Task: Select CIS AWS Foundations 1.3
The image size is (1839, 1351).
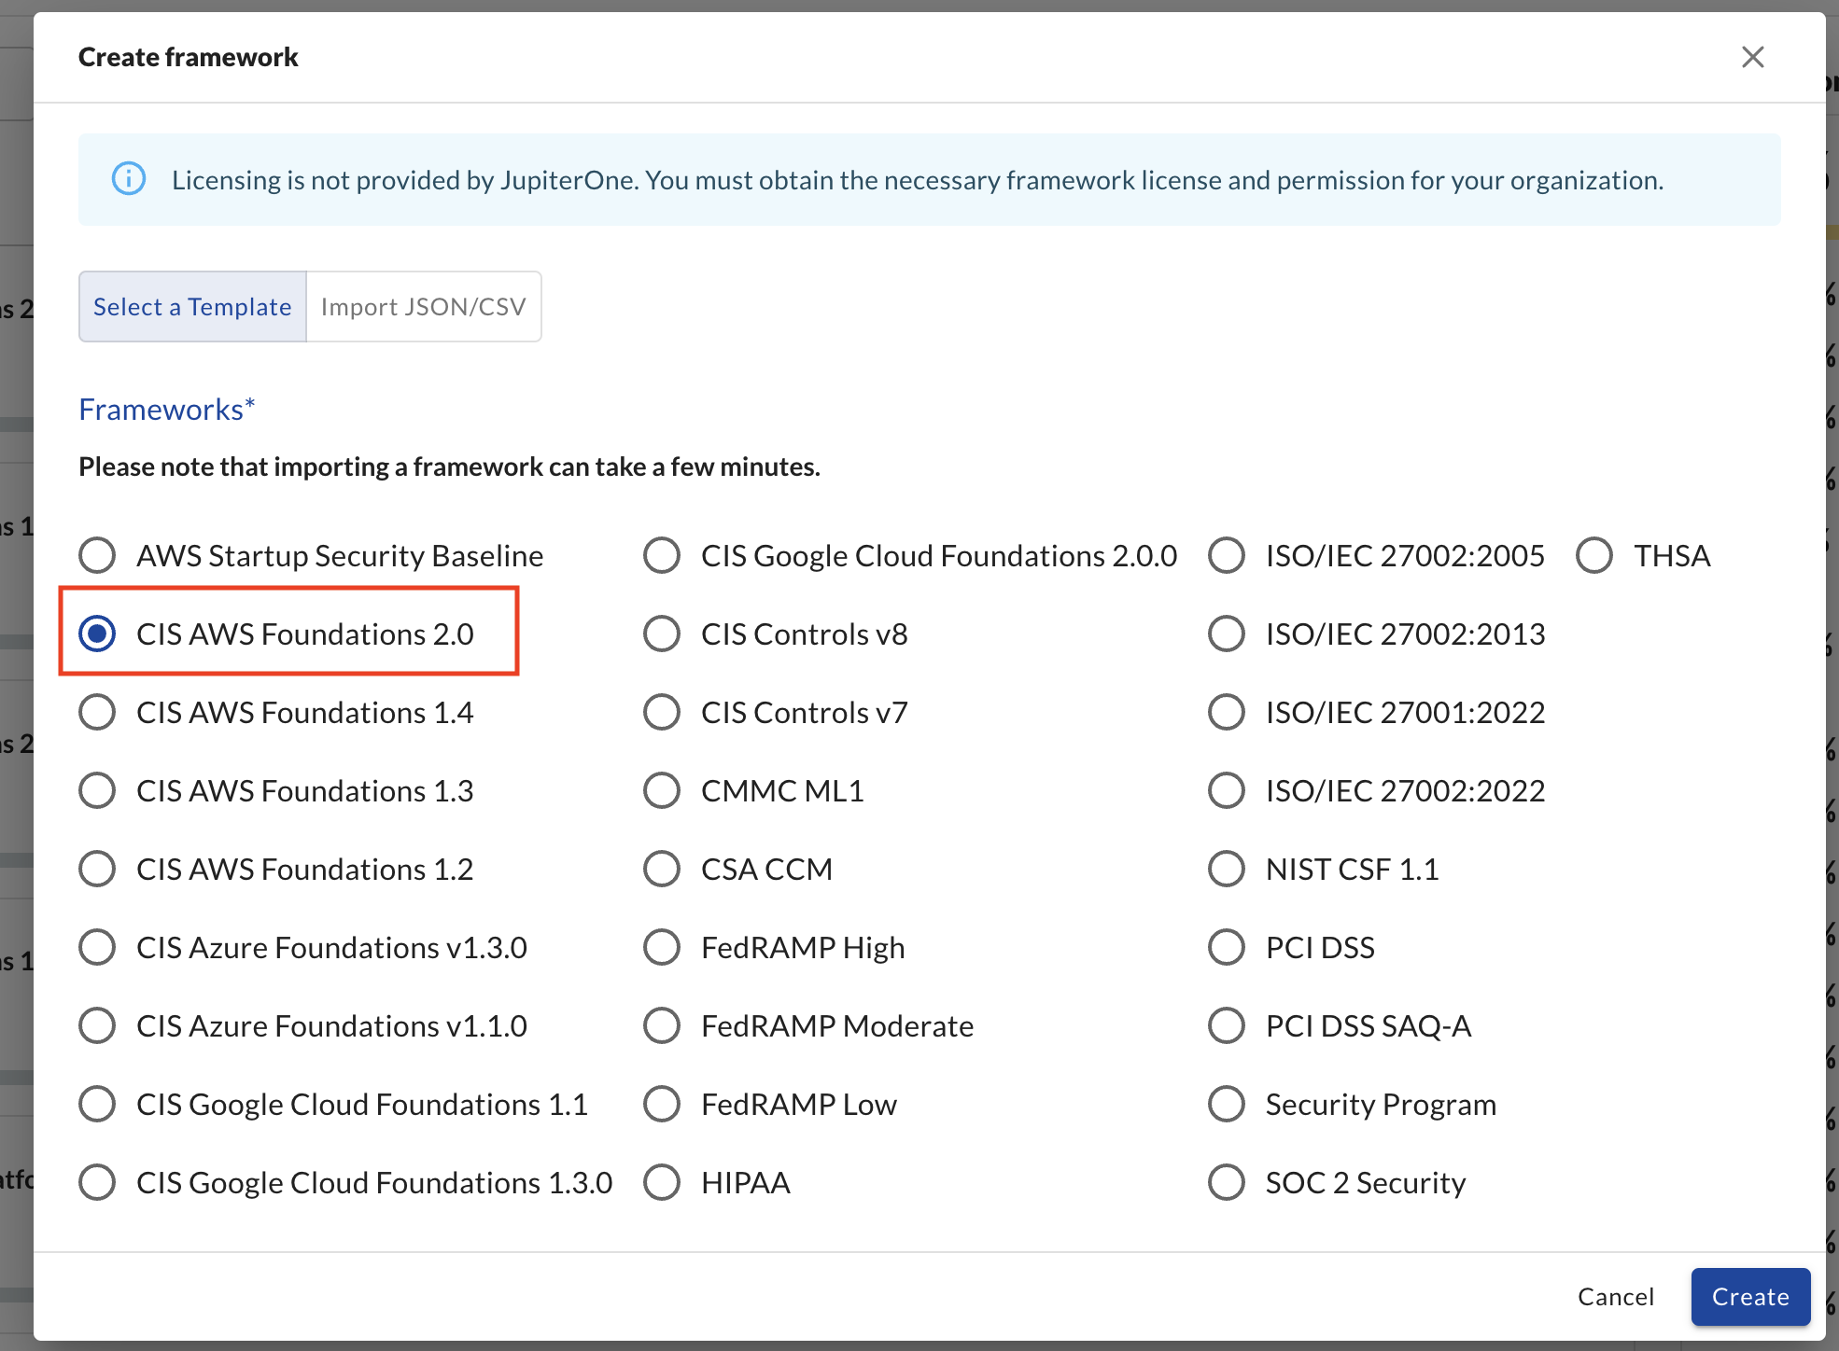Action: 97,790
